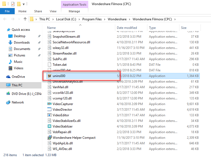Open Videos in the navigation pane
The width and height of the screenshot is (211, 158).
pyautogui.click(x=18, y=68)
